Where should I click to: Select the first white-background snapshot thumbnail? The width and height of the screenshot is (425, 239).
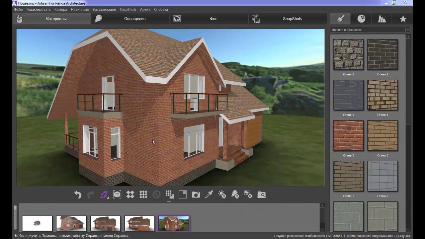click(37, 223)
